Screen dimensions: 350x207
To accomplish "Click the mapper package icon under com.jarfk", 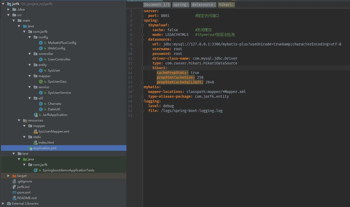I will [x=36, y=76].
